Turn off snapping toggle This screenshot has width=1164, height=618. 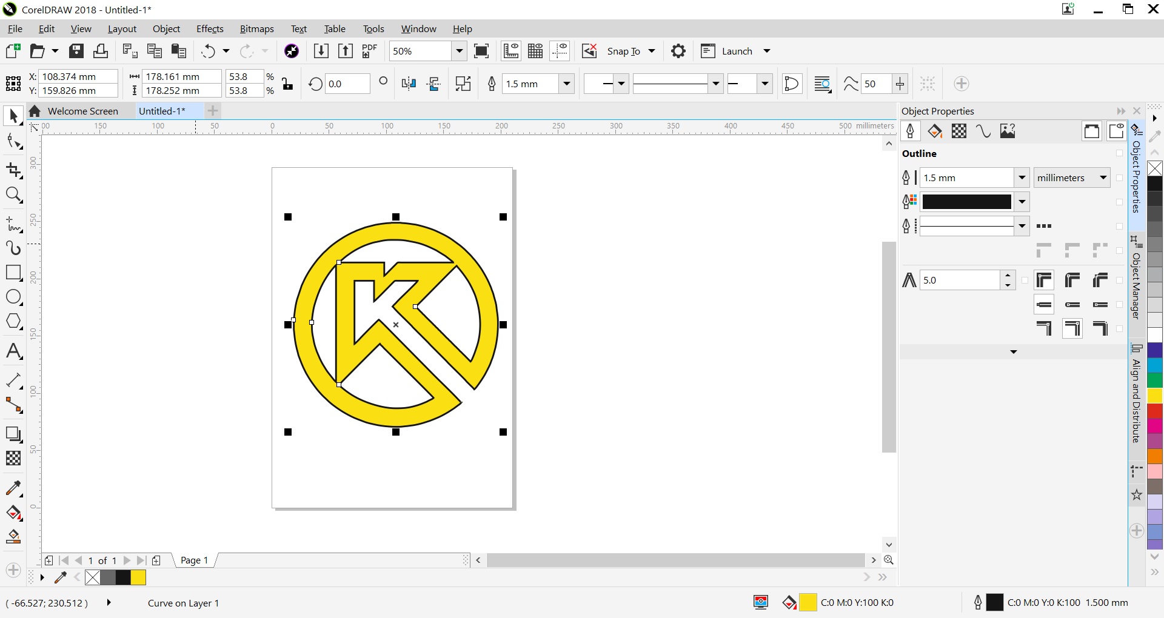point(589,51)
